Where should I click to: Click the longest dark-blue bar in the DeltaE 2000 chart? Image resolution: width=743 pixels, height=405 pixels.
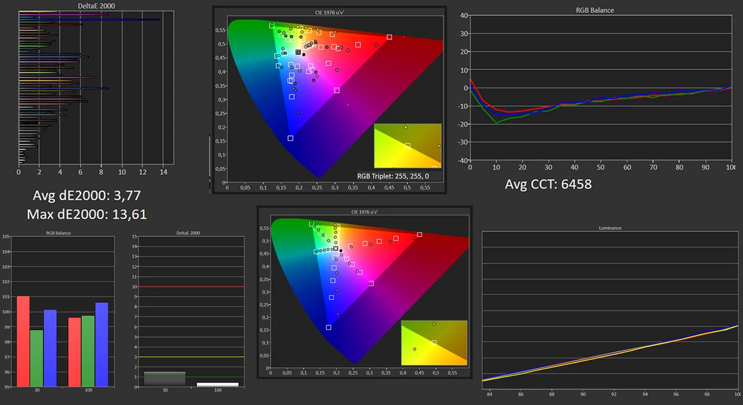coord(89,20)
